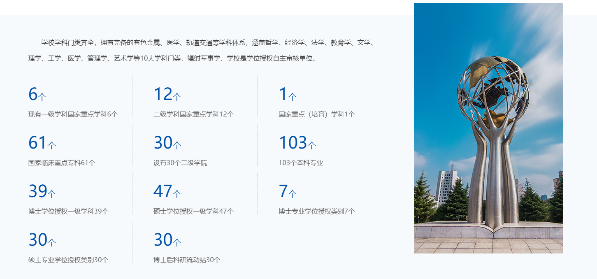Screen dimensions: 597x279
Task: Click the large number 39个 statistic
Action: pyautogui.click(x=42, y=191)
